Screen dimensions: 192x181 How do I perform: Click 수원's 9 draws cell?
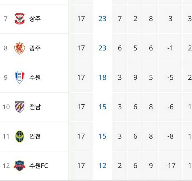pyautogui.click(x=135, y=77)
